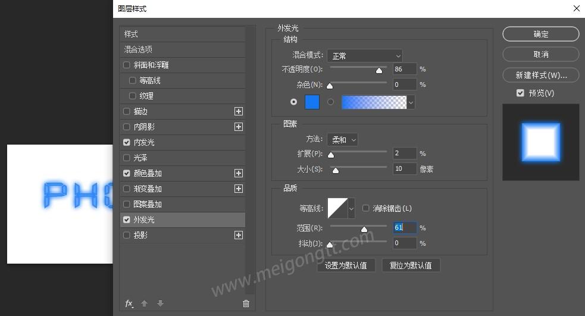
Task: Uncheck the 内发光 checkbox
Action: point(127,142)
